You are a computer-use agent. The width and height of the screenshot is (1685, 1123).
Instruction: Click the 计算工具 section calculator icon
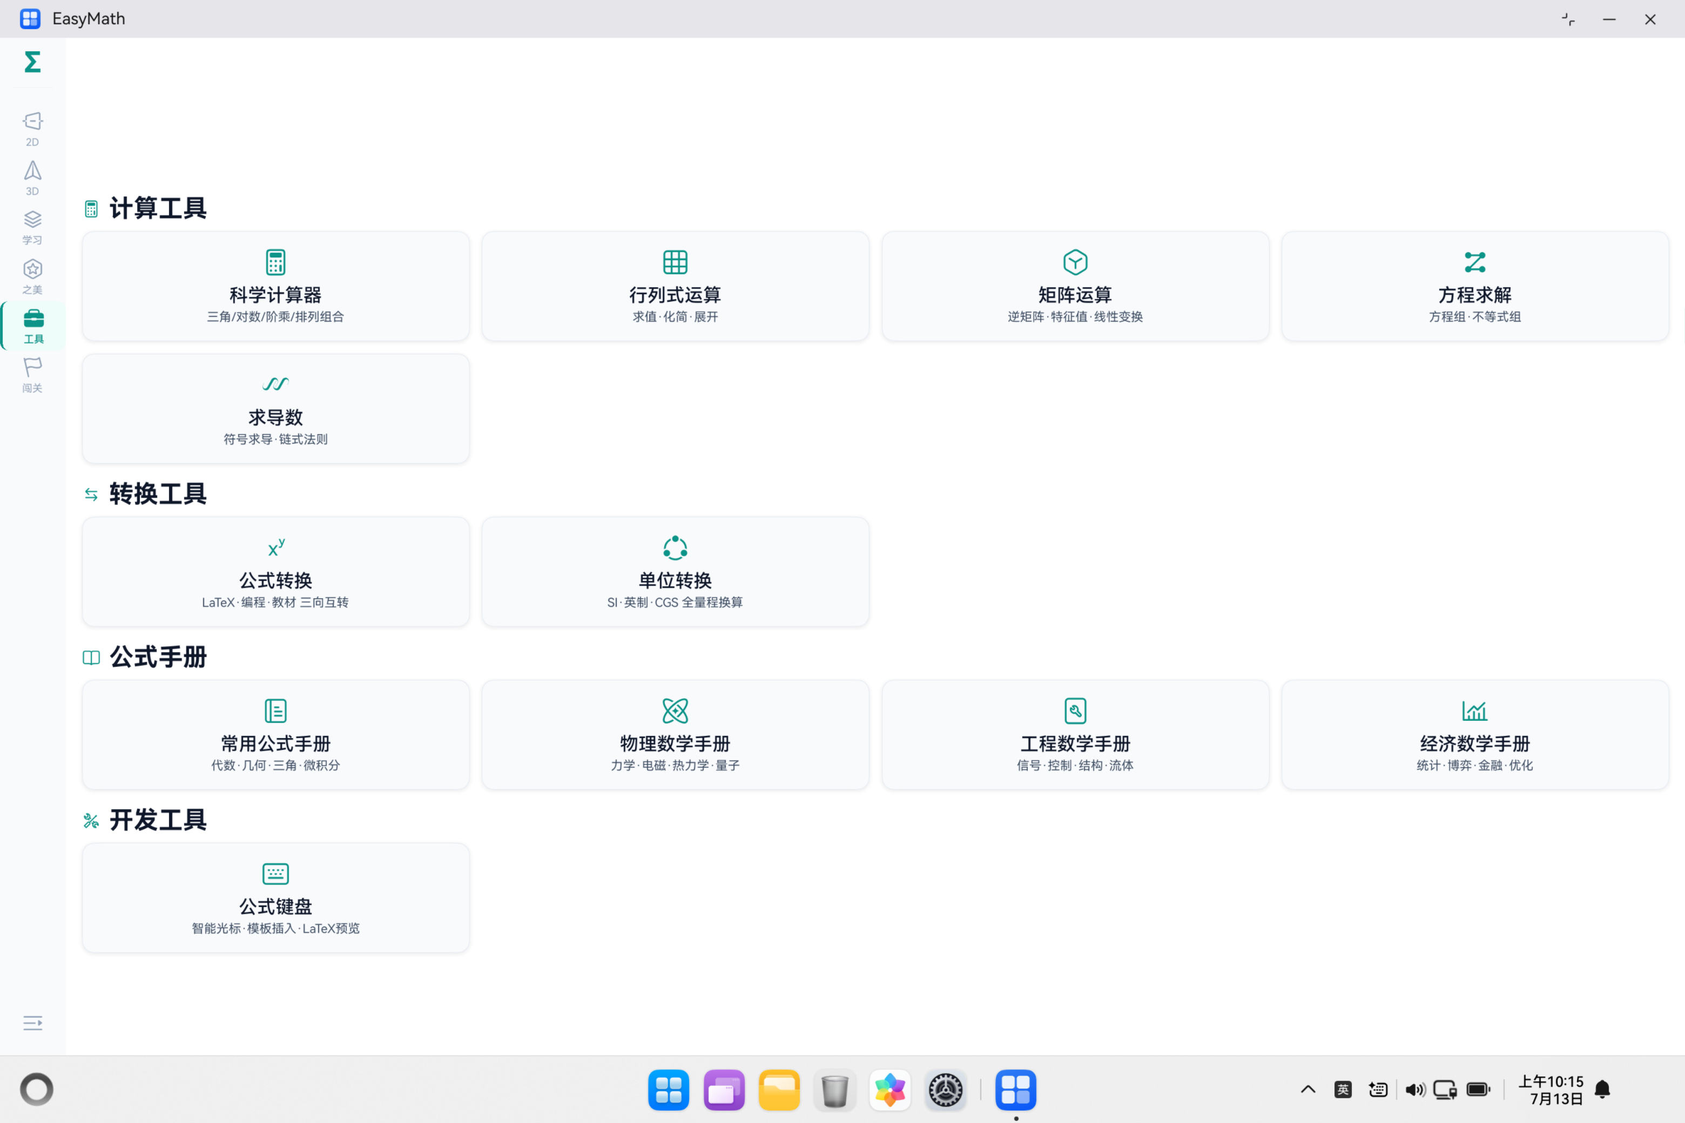(x=91, y=209)
